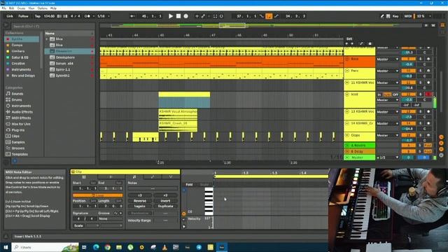Open the Groove None dropdown
Viewport: 448px width, 252px height.
110,219
